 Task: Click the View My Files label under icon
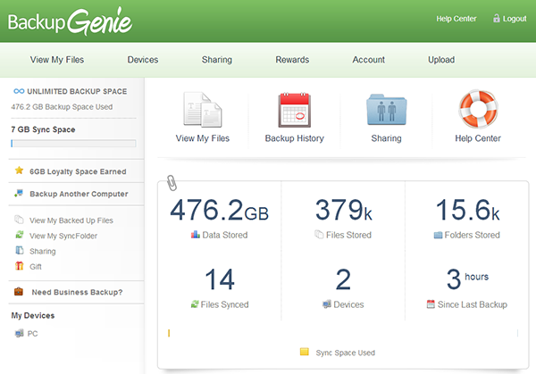203,138
